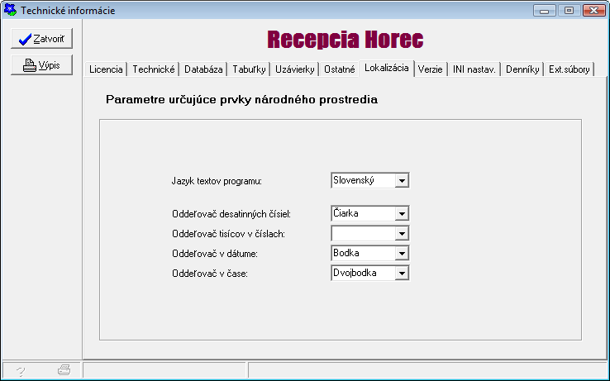Expand the Oddeľovač v dátume dropdown
Image resolution: width=610 pixels, height=381 pixels.
pyautogui.click(x=402, y=253)
